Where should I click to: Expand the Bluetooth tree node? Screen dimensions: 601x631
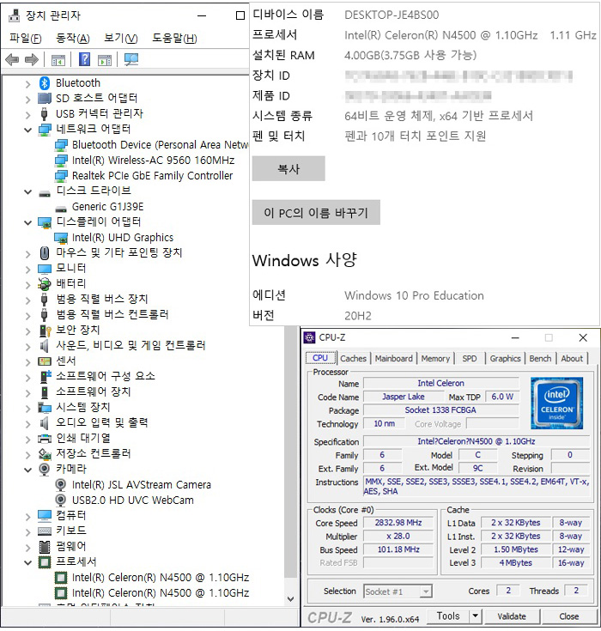tap(27, 84)
